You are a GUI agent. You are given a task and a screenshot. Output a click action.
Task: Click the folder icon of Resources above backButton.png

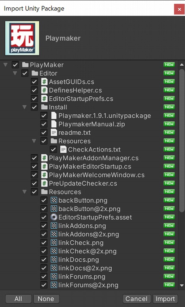[x=44, y=192]
